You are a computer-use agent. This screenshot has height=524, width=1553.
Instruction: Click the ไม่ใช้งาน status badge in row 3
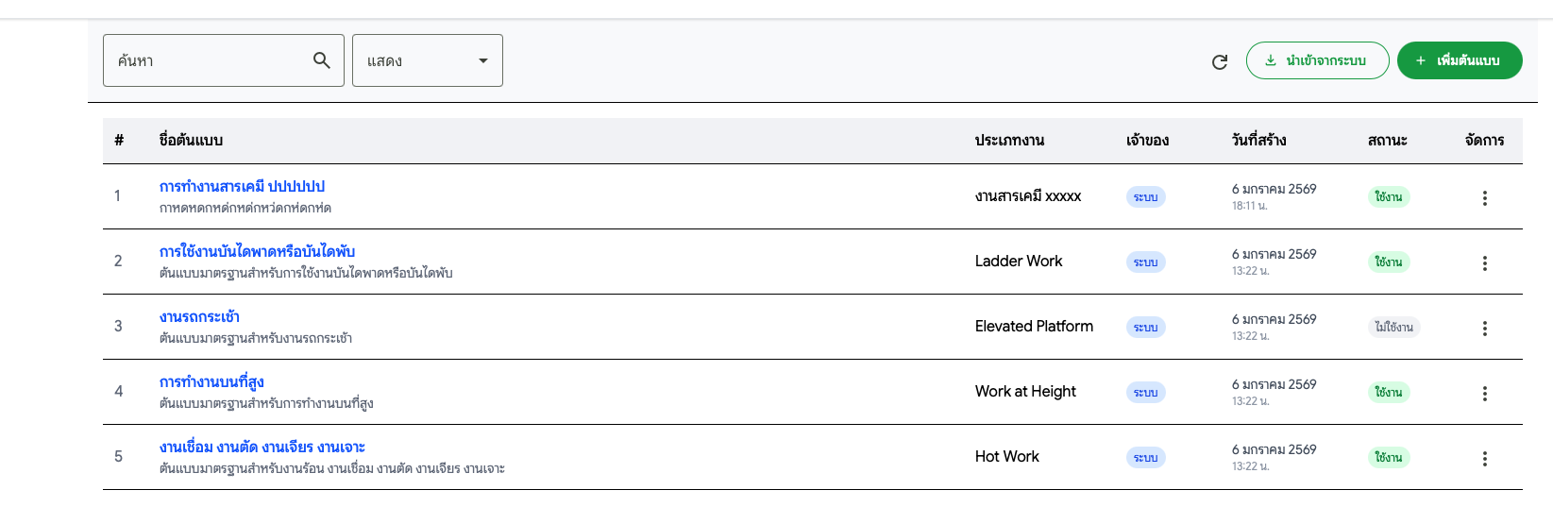pos(1393,328)
